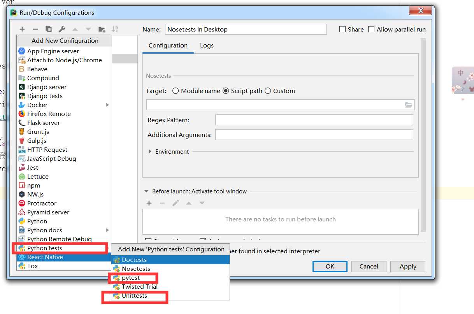
Task: Pick Gulp.js configuration
Action: coord(64,140)
